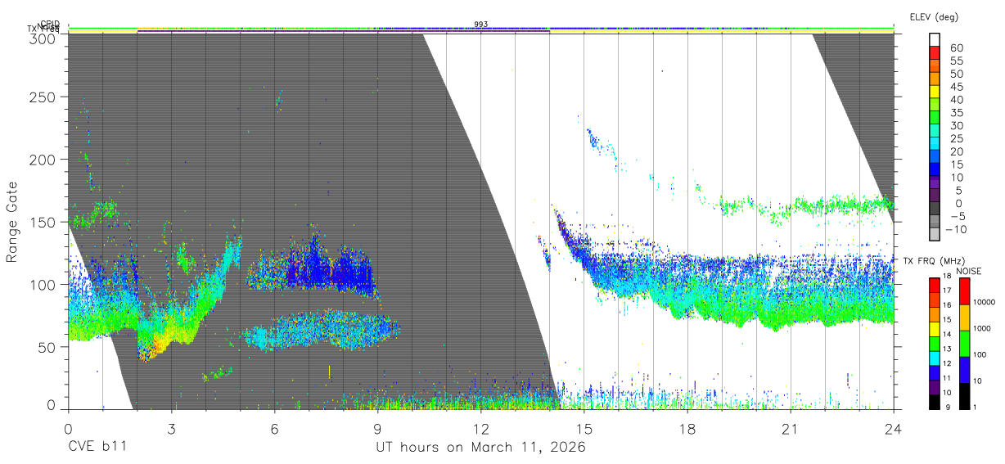This screenshot has height=464, width=1005.
Task: Pick the yellow 40–45 segment of ELEV bar
Action: 935,92
